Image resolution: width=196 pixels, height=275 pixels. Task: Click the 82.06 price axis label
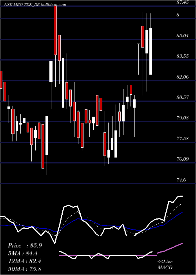click(x=183, y=77)
